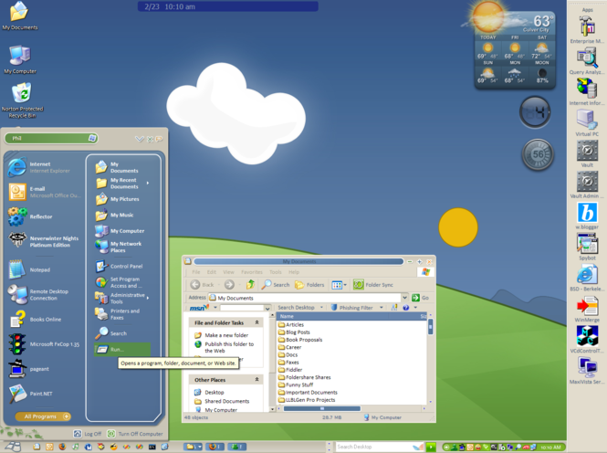Launch E-mail Microsoft Office Outlook entry
This screenshot has width=607, height=453.
[44, 192]
